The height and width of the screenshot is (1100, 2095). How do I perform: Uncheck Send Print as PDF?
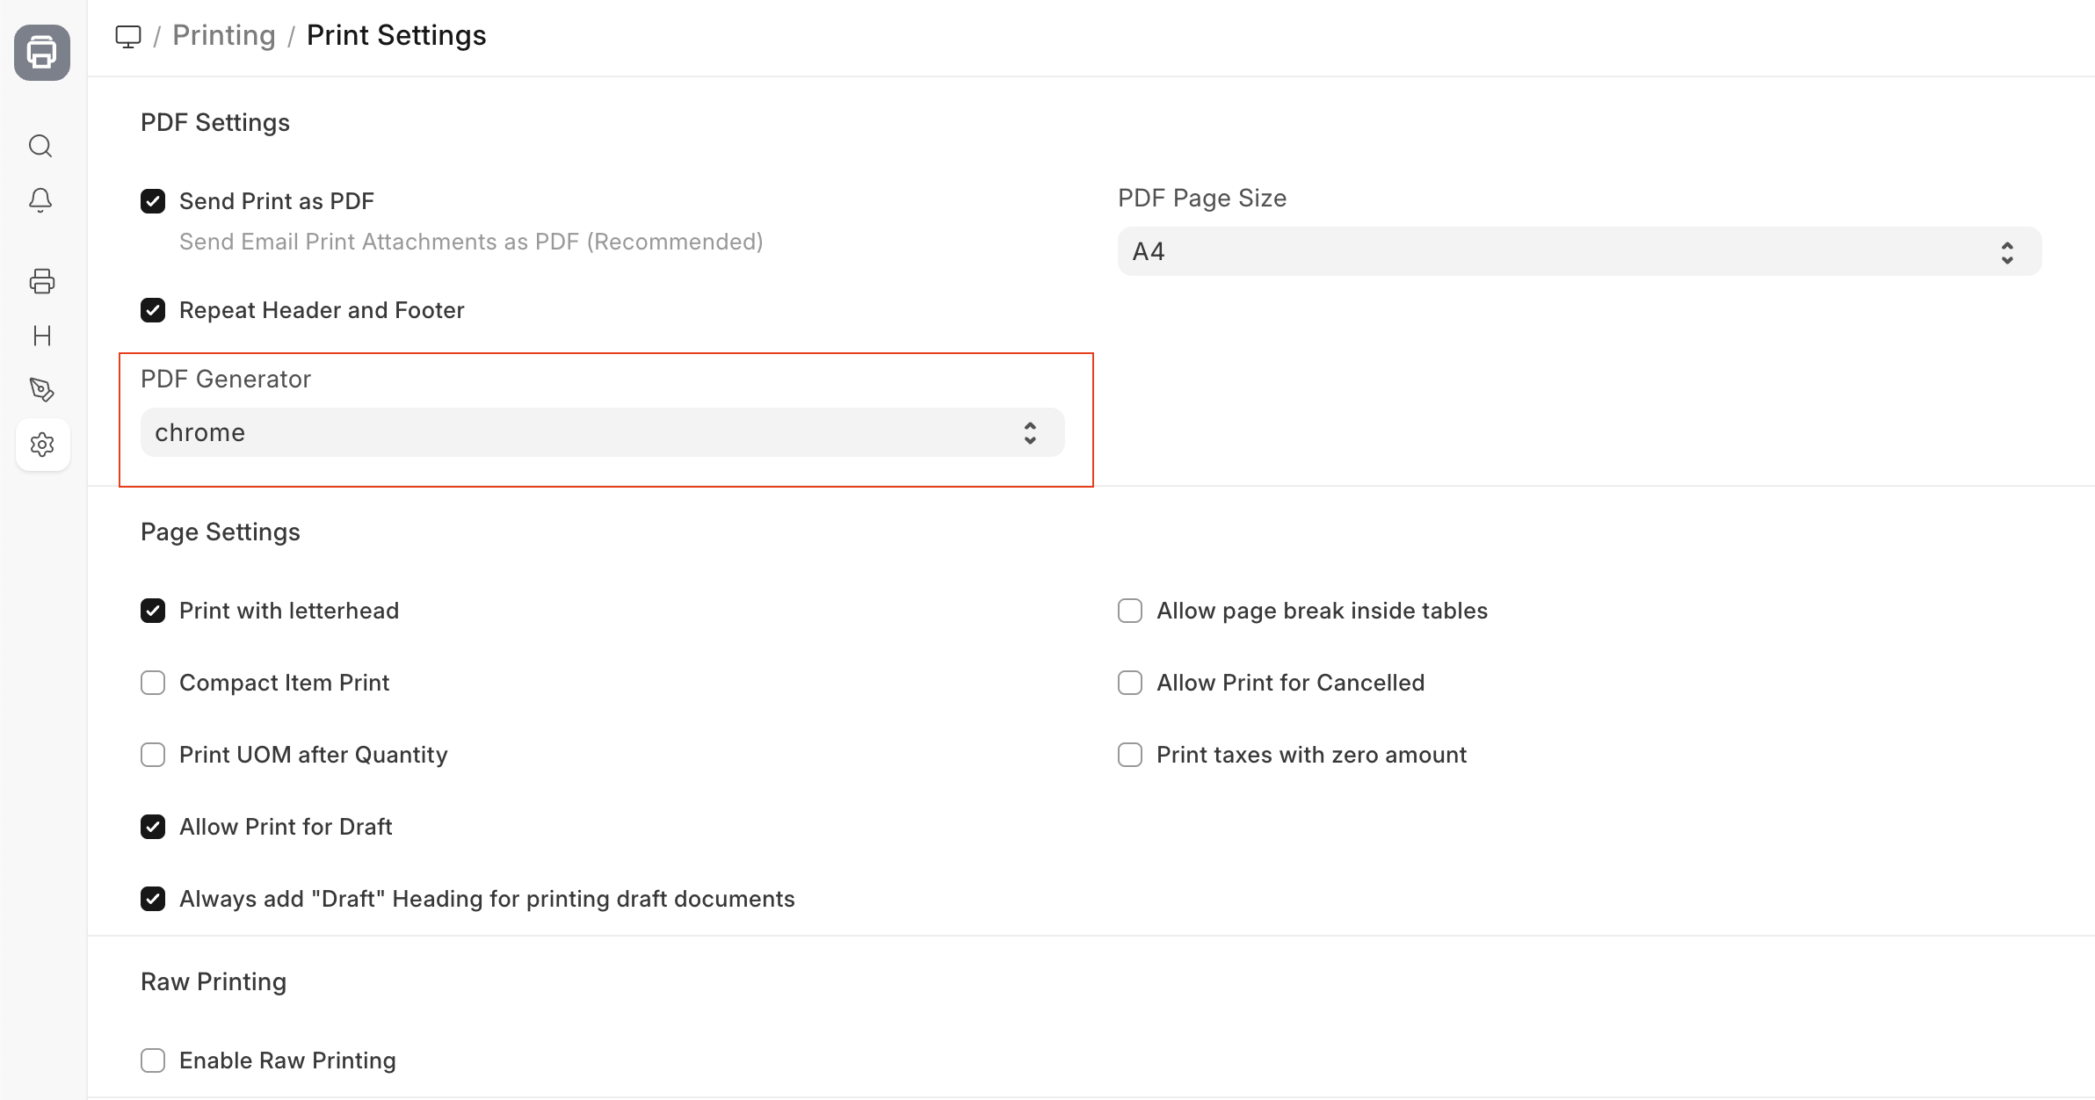pos(153,201)
